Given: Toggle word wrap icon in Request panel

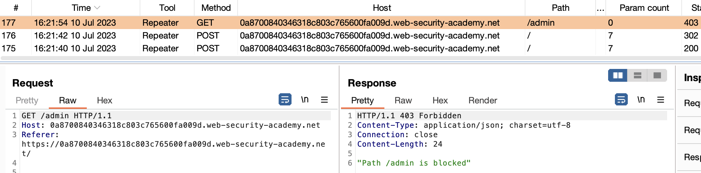Looking at the screenshot, I should click(285, 100).
